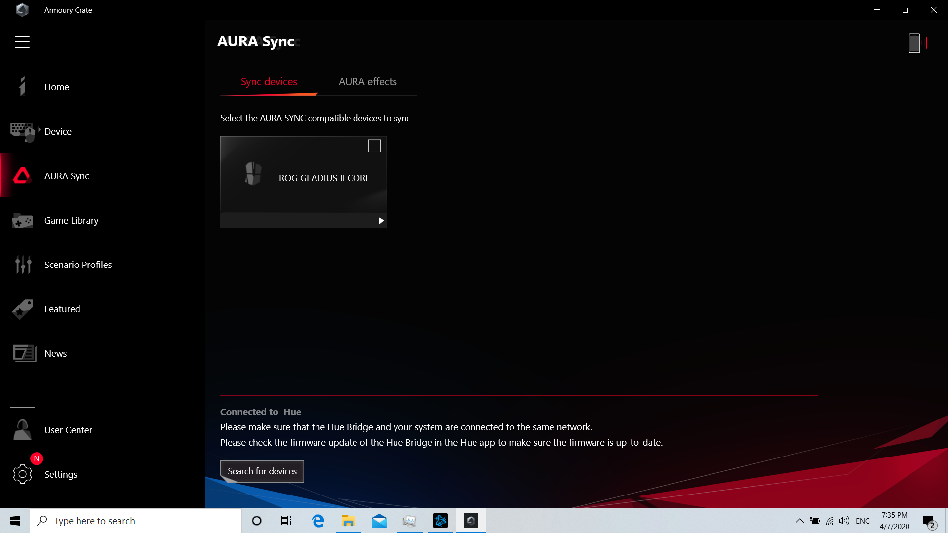Expand the Device submenu arrow
948x533 pixels.
[x=39, y=129]
